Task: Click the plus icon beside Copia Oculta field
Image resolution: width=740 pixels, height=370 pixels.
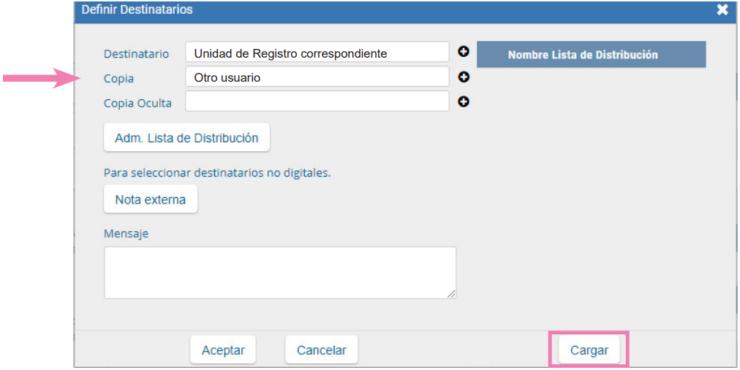Action: [463, 101]
